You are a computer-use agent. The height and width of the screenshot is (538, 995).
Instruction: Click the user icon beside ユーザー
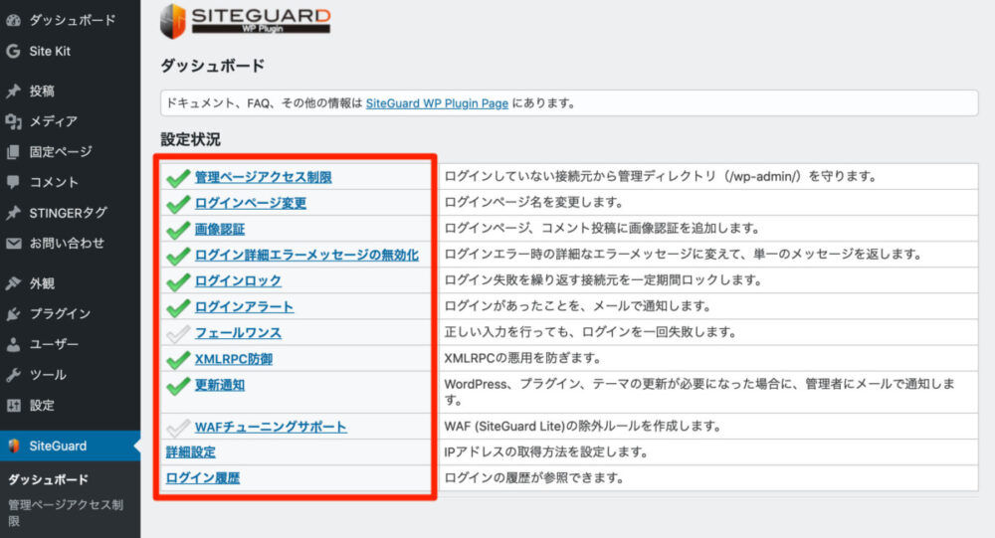point(13,344)
